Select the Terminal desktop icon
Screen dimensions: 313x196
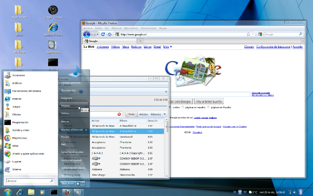53,64
